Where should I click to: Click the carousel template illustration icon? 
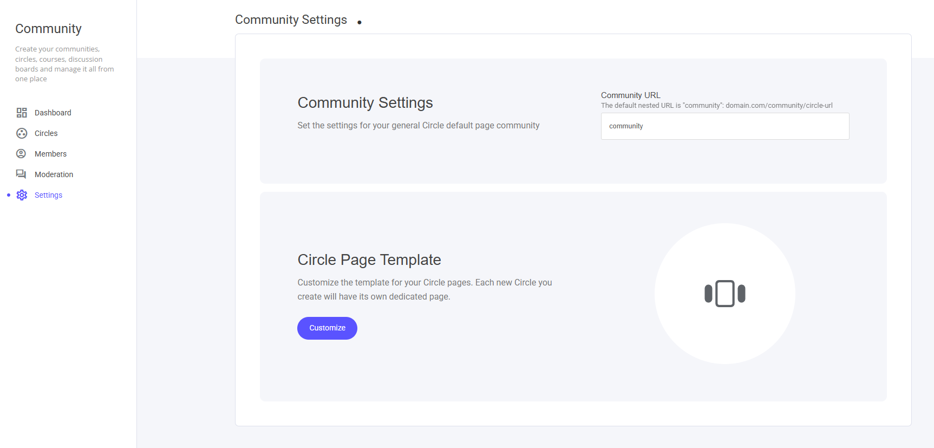(x=724, y=294)
